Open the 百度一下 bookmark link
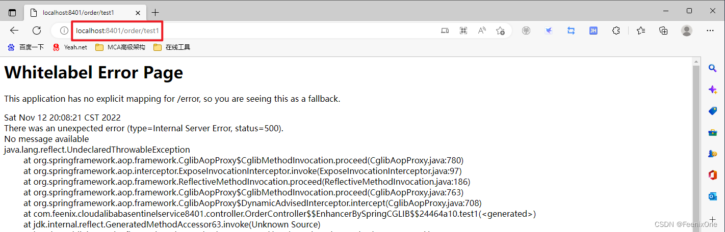The width and height of the screenshot is (725, 232). tap(26, 47)
